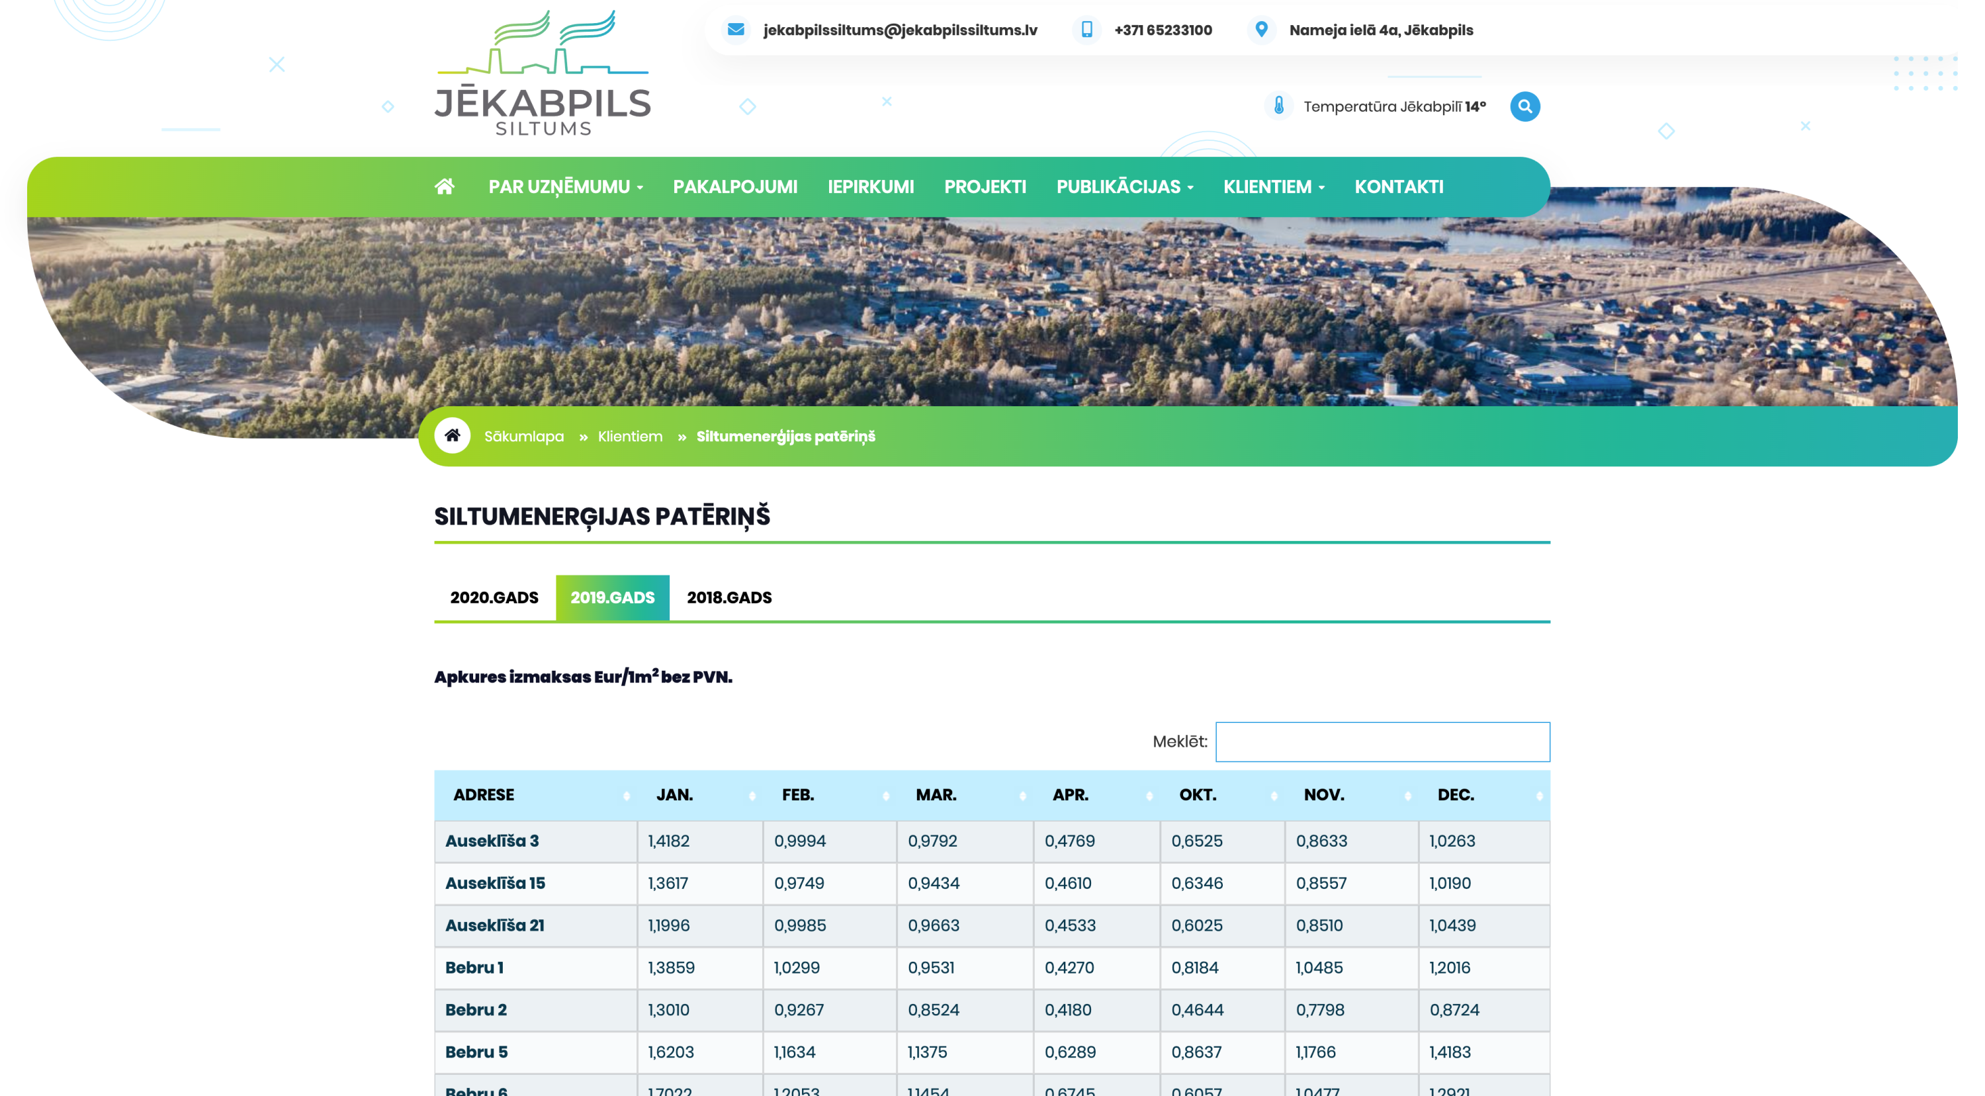
Task: Expand the PAR UZŅĒMUMU dropdown menu
Action: point(566,187)
